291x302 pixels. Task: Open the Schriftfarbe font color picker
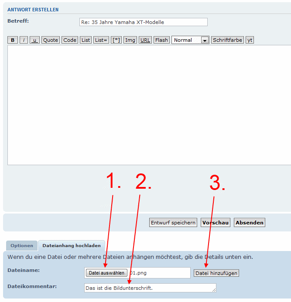pos(227,40)
